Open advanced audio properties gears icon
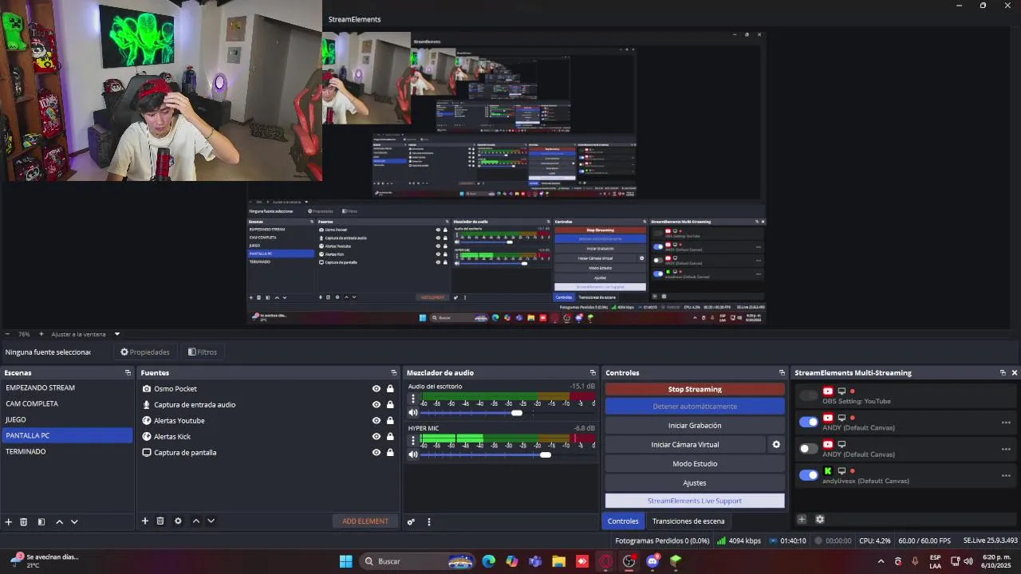 click(411, 522)
